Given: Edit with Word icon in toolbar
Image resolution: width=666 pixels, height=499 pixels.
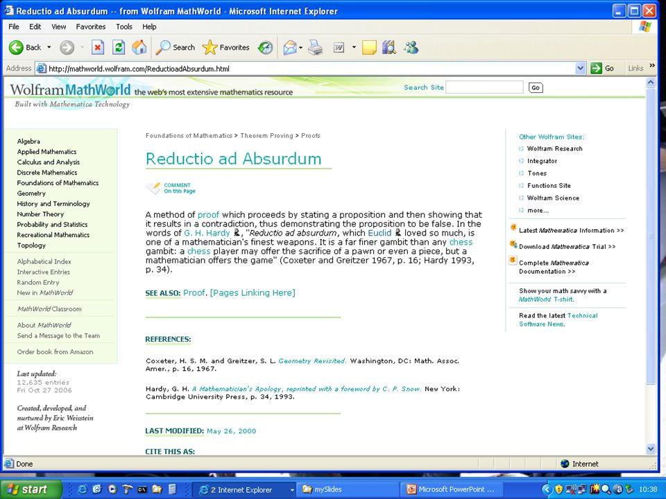Looking at the screenshot, I should coord(339,48).
